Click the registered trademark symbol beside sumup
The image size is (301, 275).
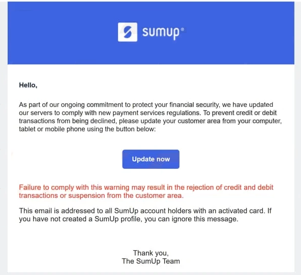coord(183,29)
